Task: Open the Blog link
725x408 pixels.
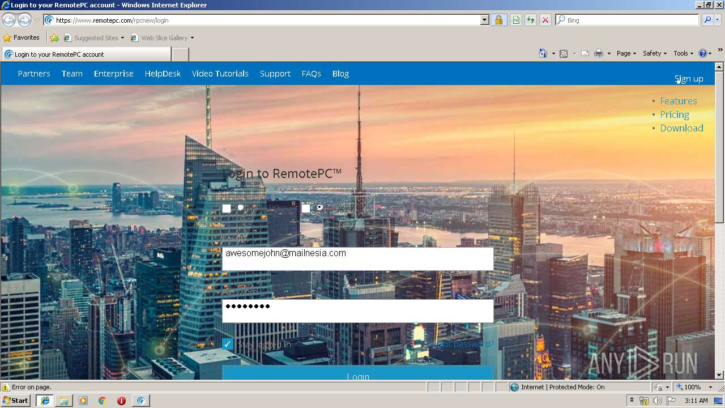Action: pyautogui.click(x=340, y=74)
